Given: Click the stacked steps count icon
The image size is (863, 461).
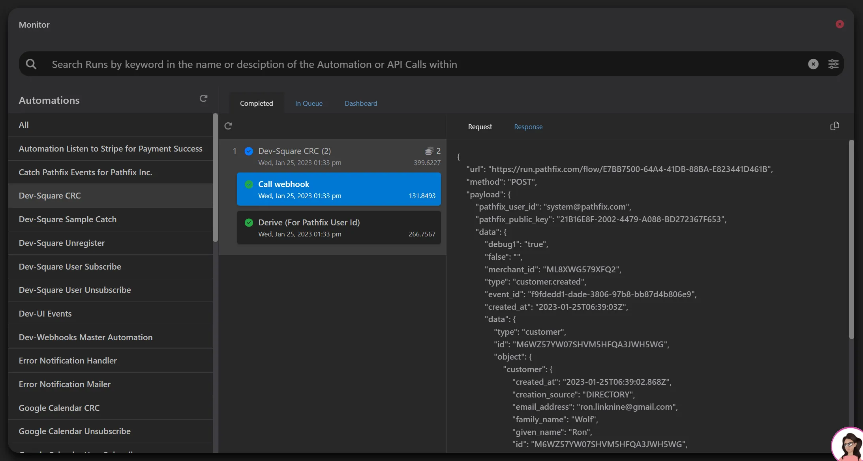Looking at the screenshot, I should [x=429, y=151].
